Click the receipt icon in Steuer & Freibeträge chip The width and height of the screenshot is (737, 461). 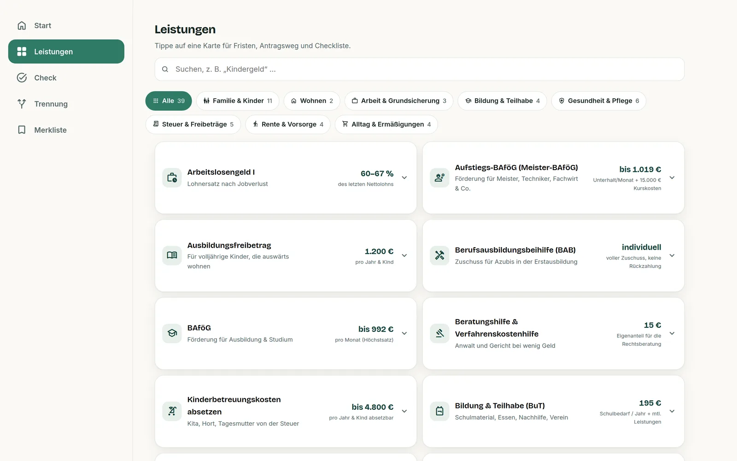[156, 124]
